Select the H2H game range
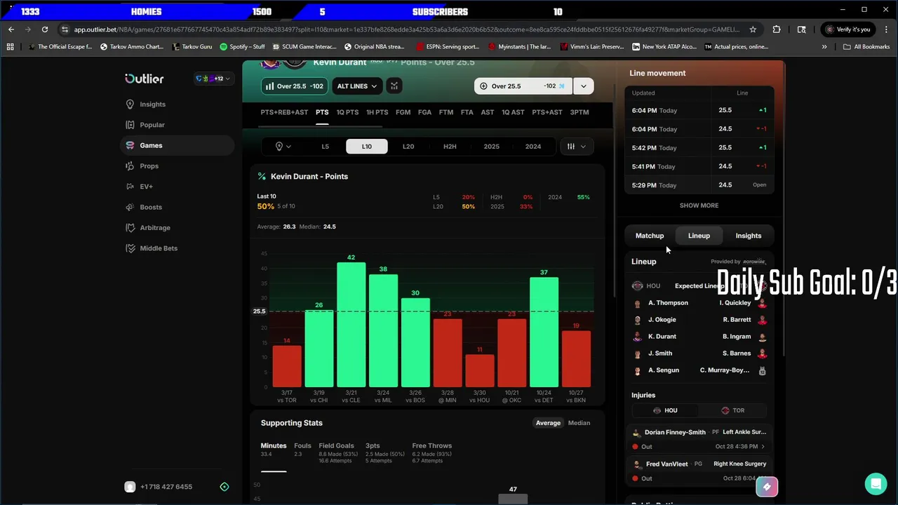 (450, 147)
